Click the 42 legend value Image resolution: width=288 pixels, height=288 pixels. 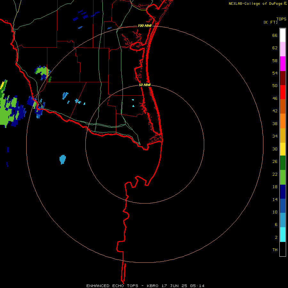(x=275, y=111)
